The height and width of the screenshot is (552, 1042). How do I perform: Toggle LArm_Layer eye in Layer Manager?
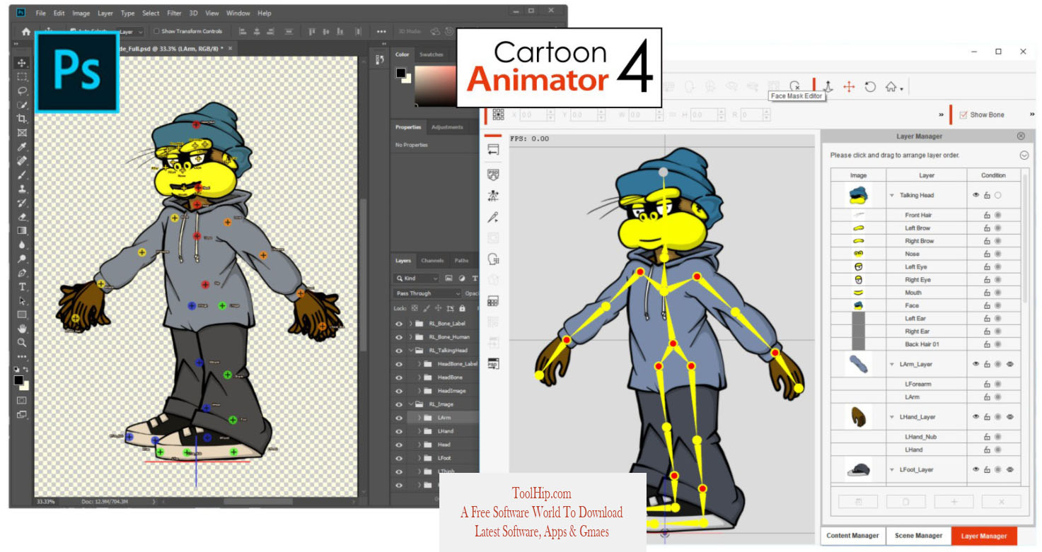pos(976,365)
